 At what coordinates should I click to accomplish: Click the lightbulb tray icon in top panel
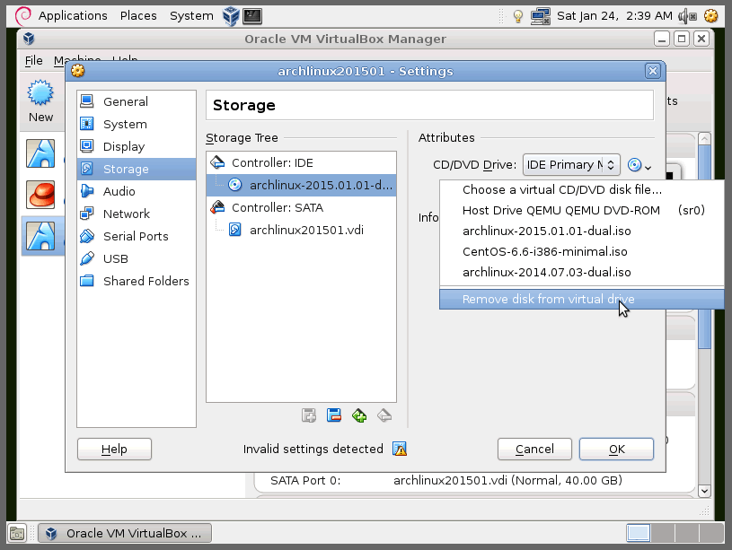(x=517, y=16)
